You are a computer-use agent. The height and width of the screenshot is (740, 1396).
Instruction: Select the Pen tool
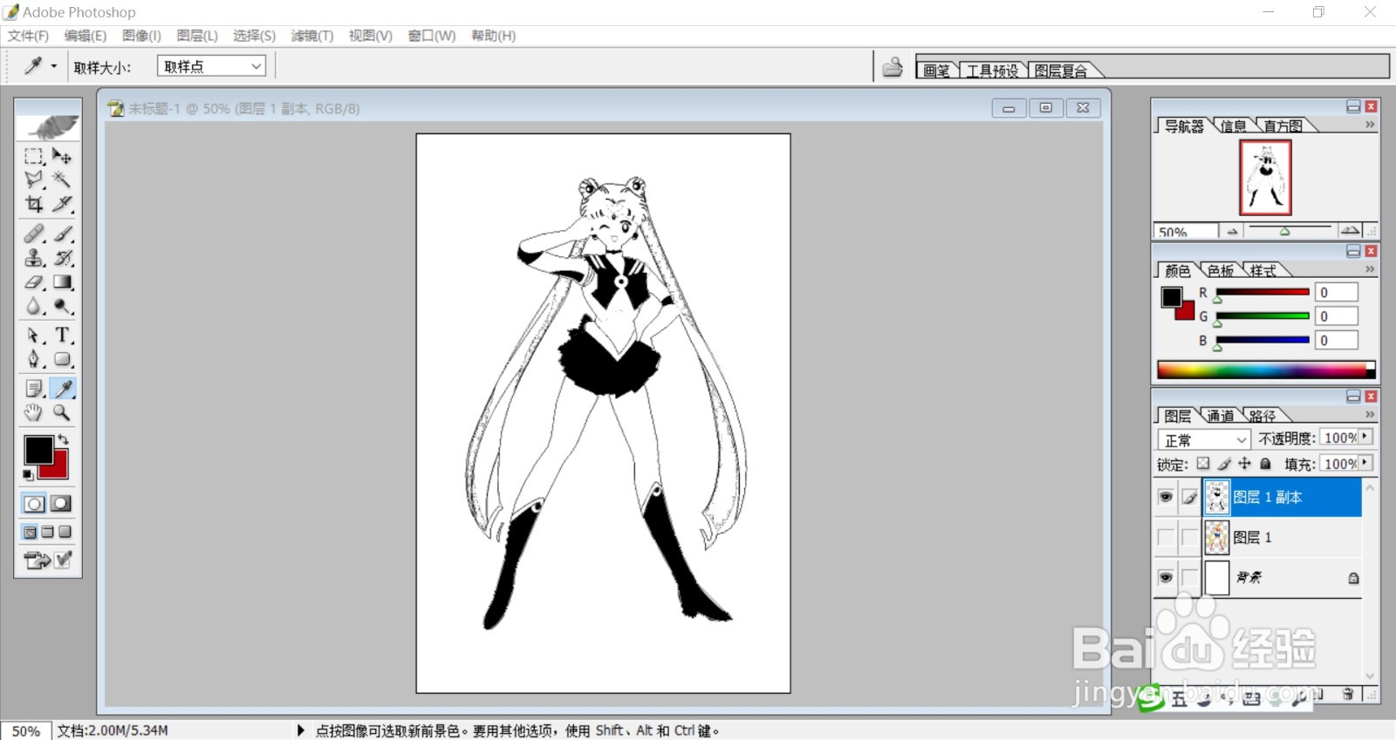pyautogui.click(x=34, y=359)
